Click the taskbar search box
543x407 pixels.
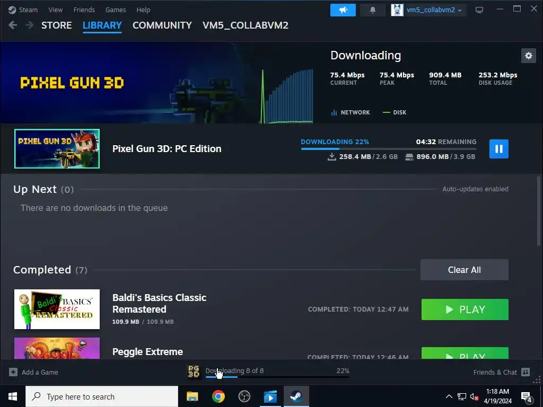point(102,396)
